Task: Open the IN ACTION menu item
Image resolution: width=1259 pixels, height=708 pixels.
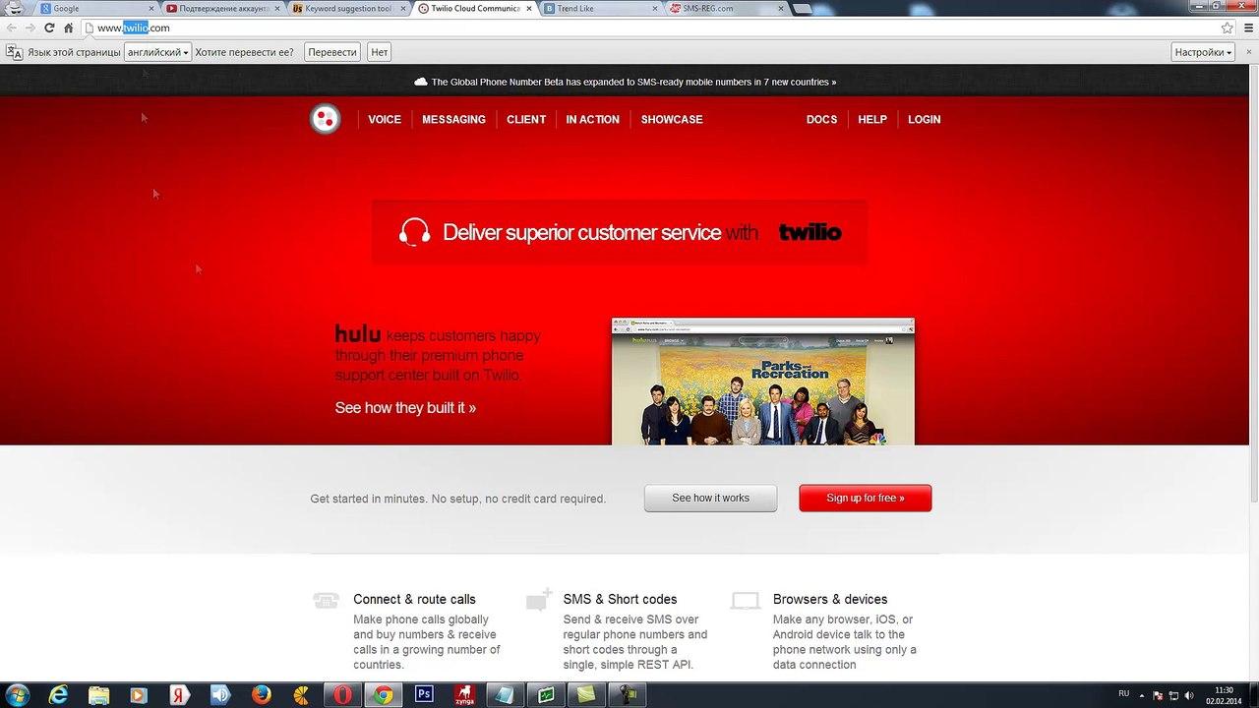Action: (592, 120)
